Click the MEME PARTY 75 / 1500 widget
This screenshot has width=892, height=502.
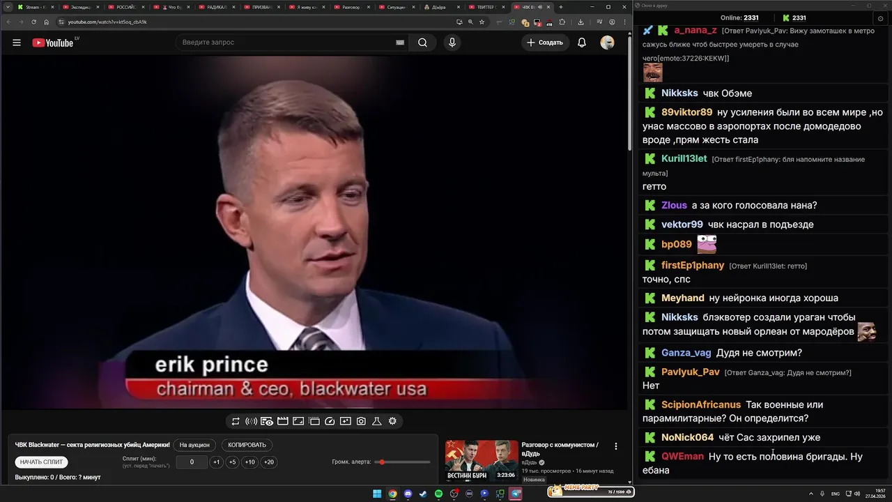[590, 491]
